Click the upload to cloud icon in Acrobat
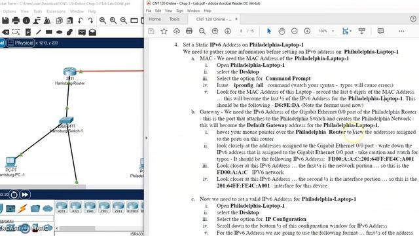The width and height of the screenshot is (419, 236). coord(177,31)
